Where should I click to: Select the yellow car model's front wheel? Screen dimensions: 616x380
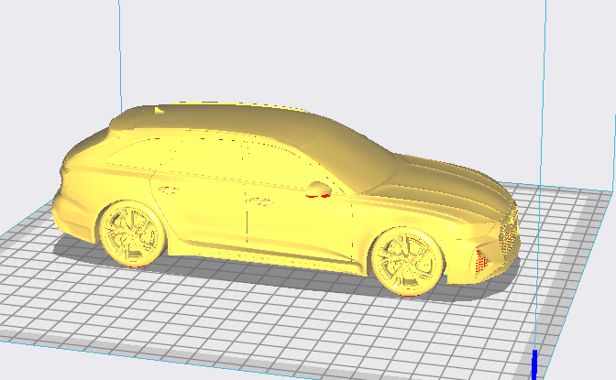coord(407,262)
